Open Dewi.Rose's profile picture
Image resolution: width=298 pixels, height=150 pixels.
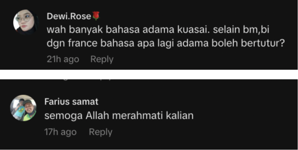[x=25, y=22]
